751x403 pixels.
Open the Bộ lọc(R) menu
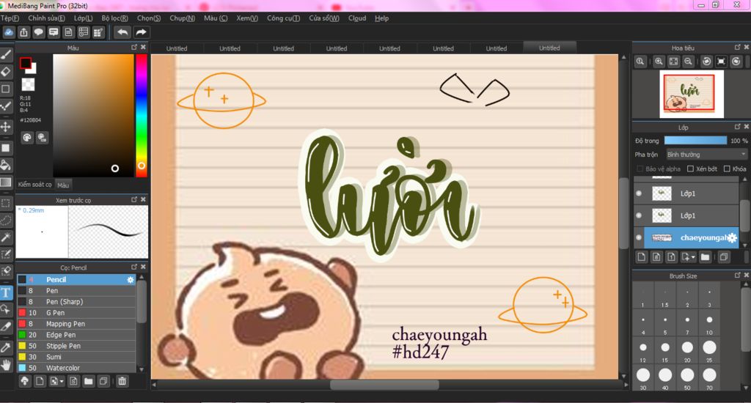[x=115, y=18]
